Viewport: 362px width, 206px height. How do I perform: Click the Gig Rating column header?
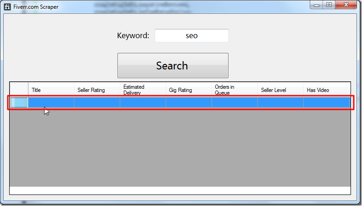(188, 90)
